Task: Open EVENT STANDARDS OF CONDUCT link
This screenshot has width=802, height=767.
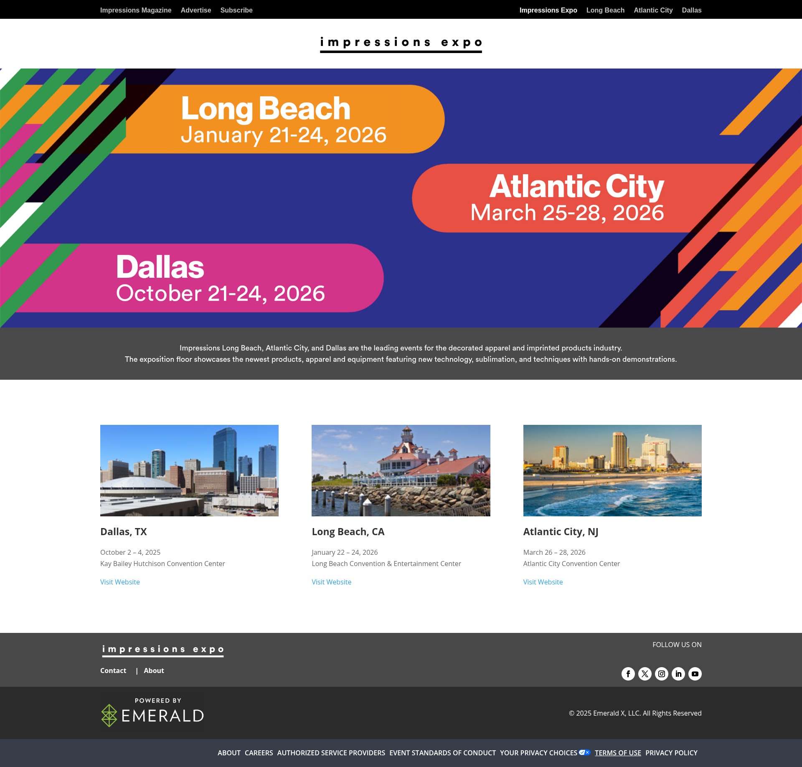Action: pos(442,753)
